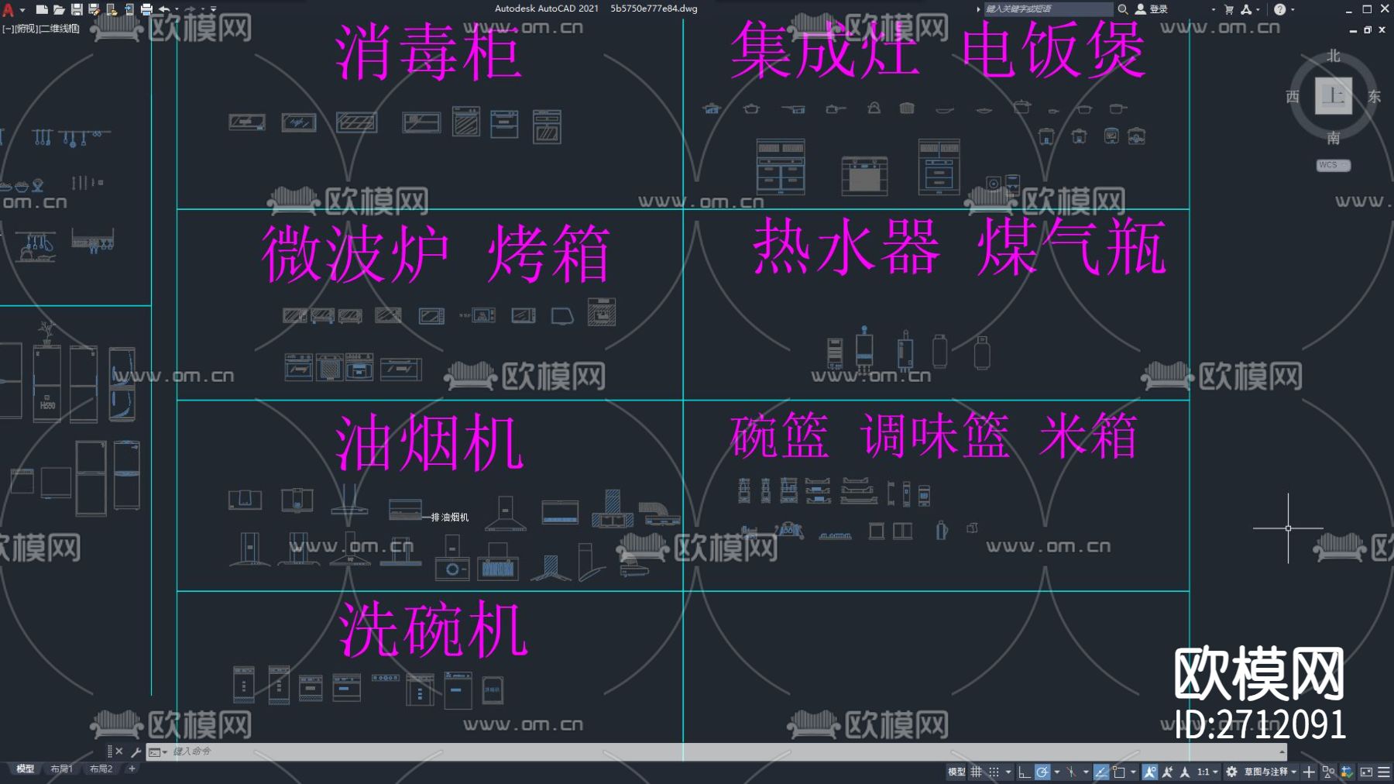Click the settings gear in the status bar

click(x=1231, y=772)
